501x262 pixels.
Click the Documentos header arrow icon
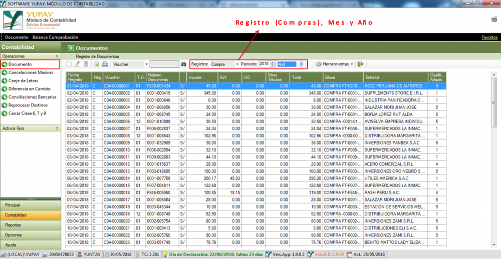point(71,48)
